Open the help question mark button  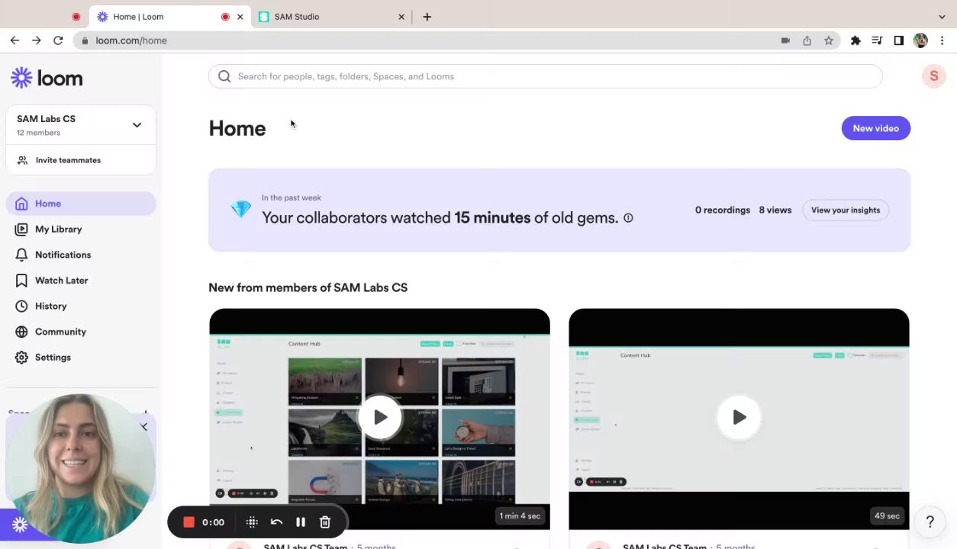click(930, 522)
